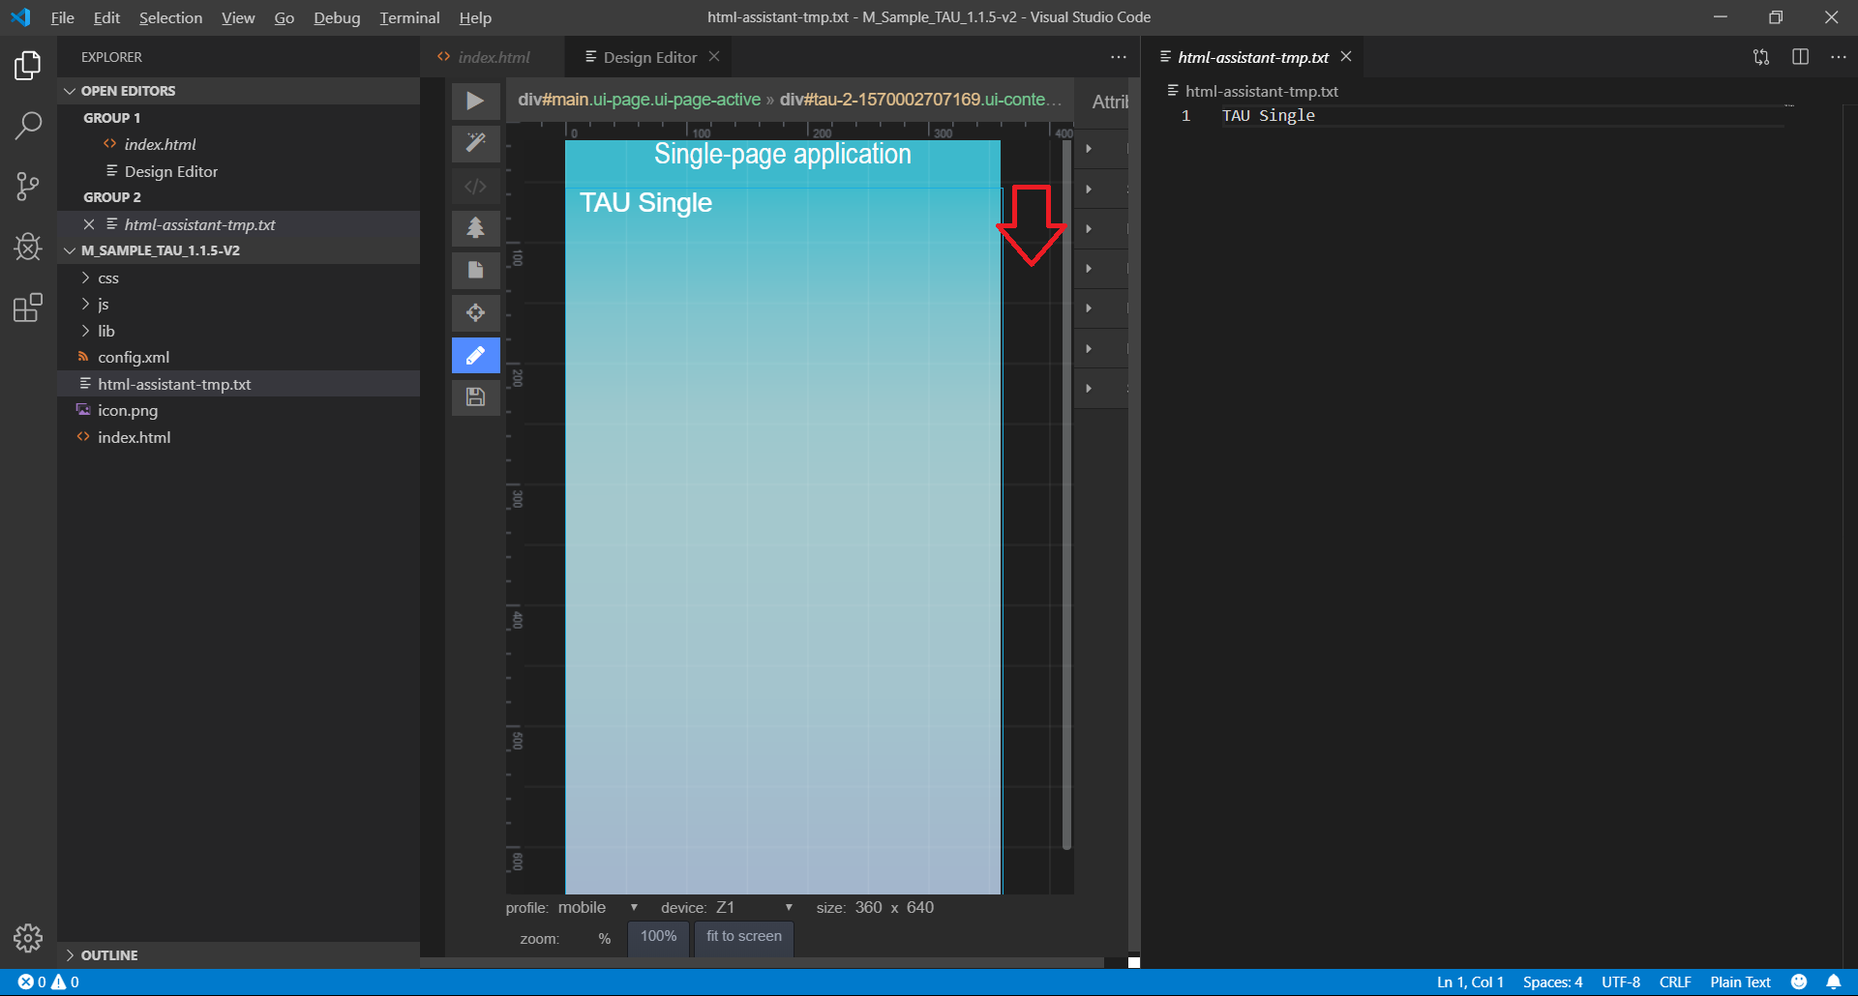Open the Debug view in the activity bar
Screen dimensions: 1858x996
(28, 247)
